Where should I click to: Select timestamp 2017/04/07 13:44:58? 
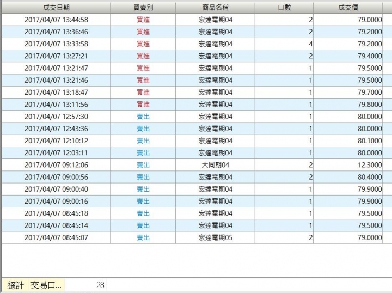pyautogui.click(x=56, y=20)
